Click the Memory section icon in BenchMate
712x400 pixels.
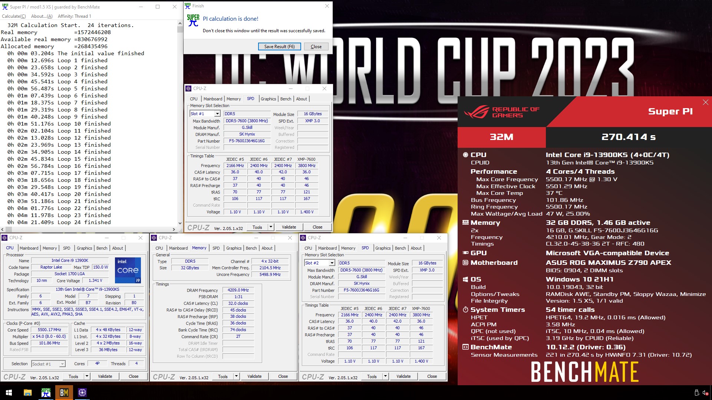tap(465, 223)
